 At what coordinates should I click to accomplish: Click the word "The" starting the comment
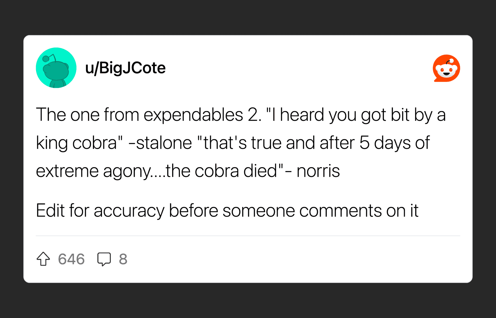tap(51, 115)
